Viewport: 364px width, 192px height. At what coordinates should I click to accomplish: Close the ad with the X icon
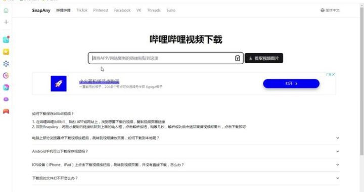[333, 74]
